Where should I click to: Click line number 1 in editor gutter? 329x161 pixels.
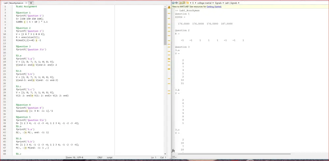coord(5,7)
